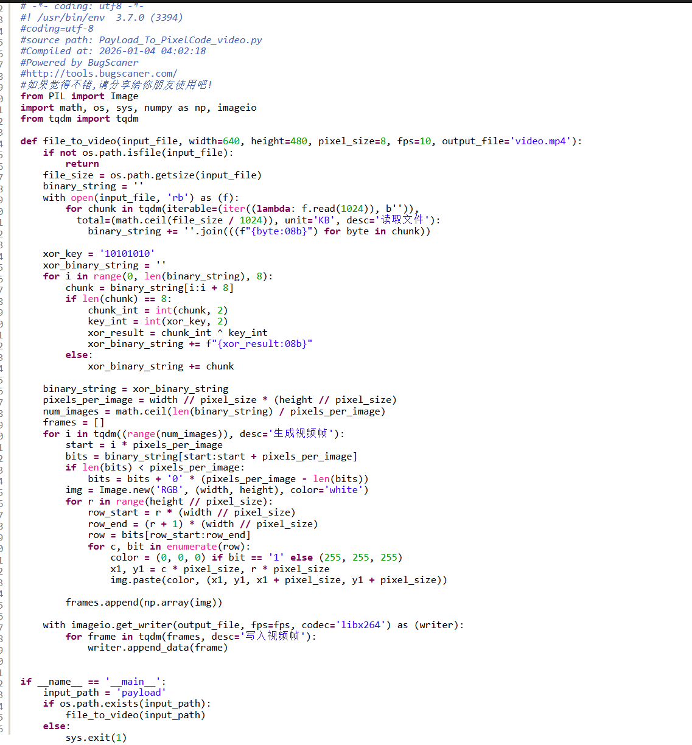
Task: Click the writer.append_data(frame) statement
Action: click(157, 648)
